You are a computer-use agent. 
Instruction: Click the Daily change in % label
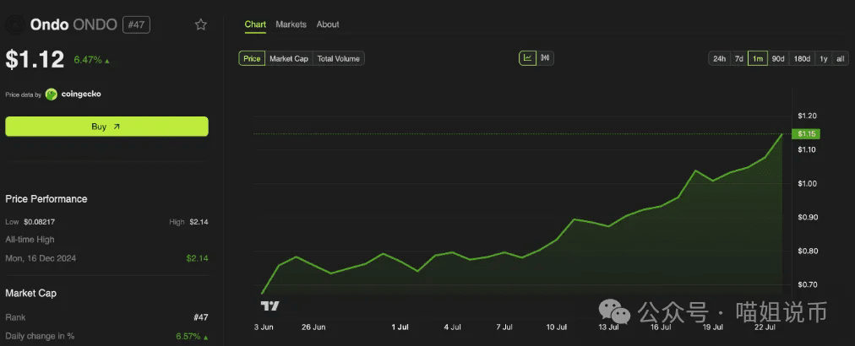click(x=40, y=336)
